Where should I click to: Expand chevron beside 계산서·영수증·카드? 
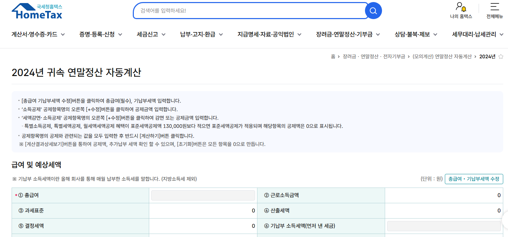(x=63, y=34)
